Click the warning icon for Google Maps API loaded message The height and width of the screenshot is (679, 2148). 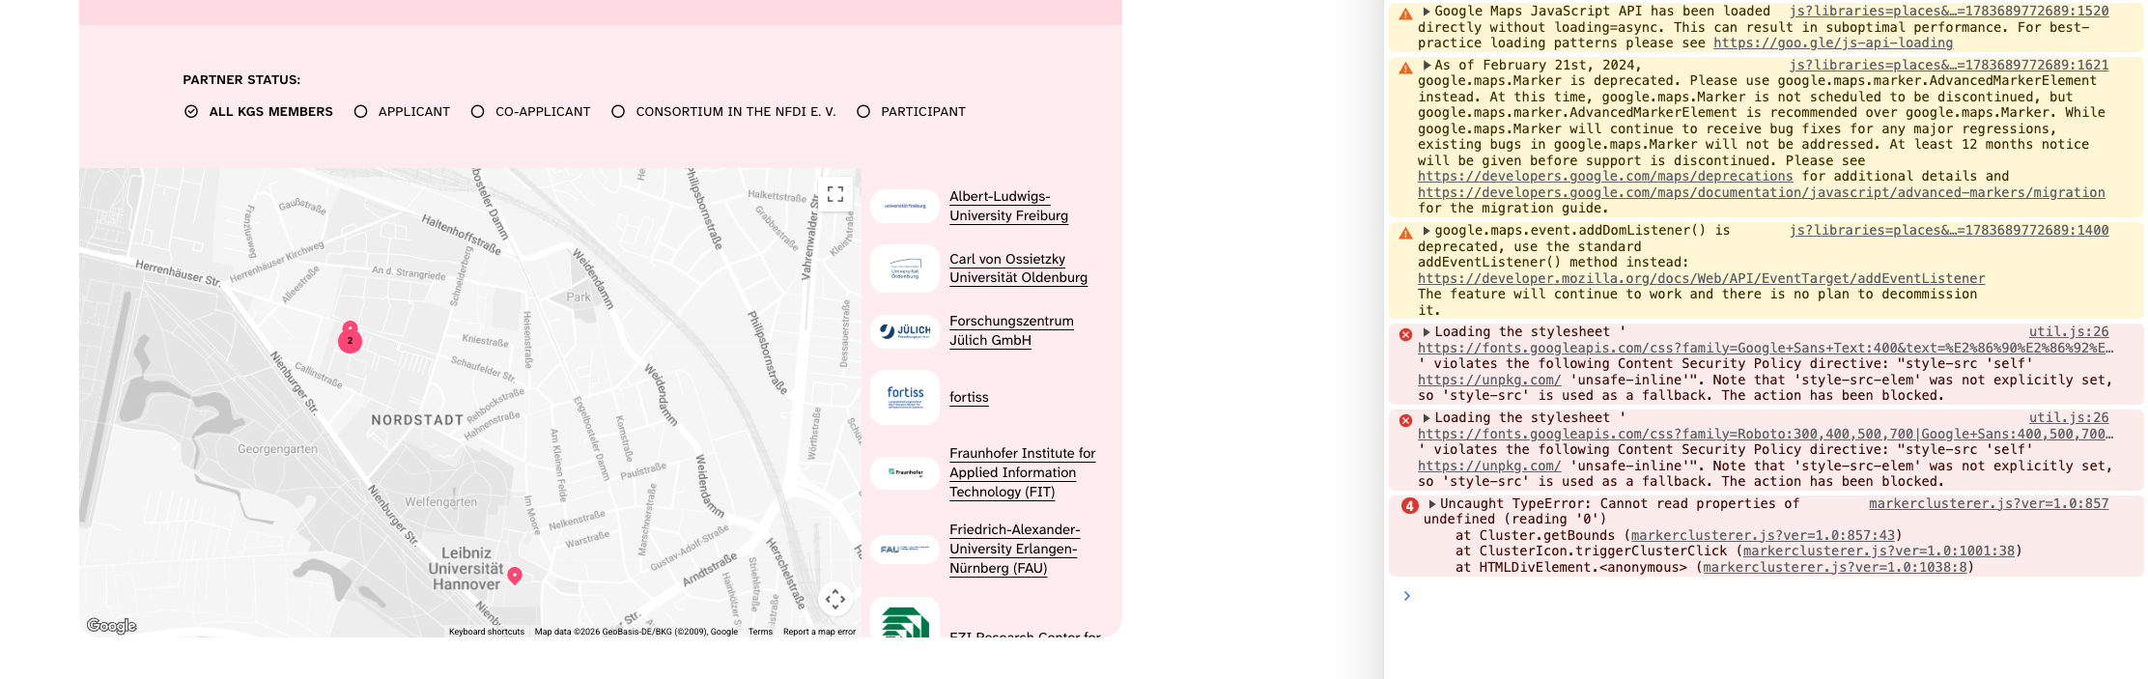click(1405, 14)
